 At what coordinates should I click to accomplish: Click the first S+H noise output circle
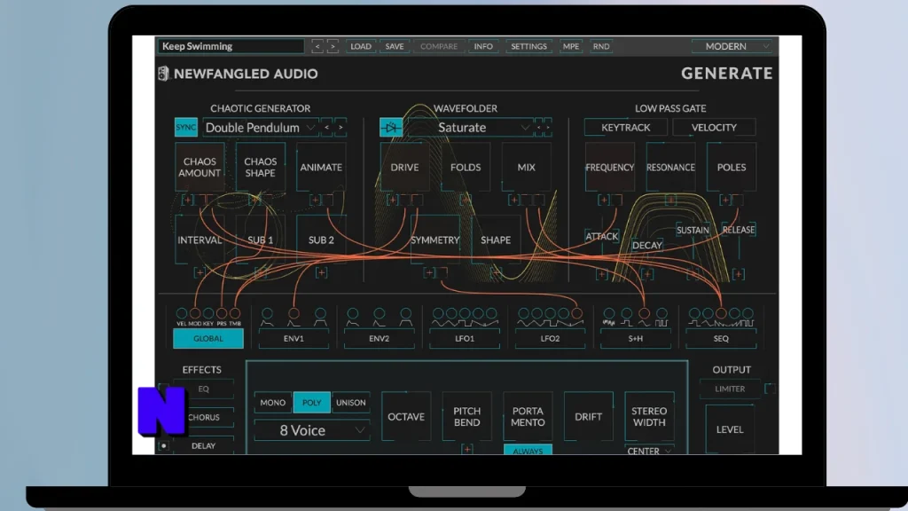[608, 313]
